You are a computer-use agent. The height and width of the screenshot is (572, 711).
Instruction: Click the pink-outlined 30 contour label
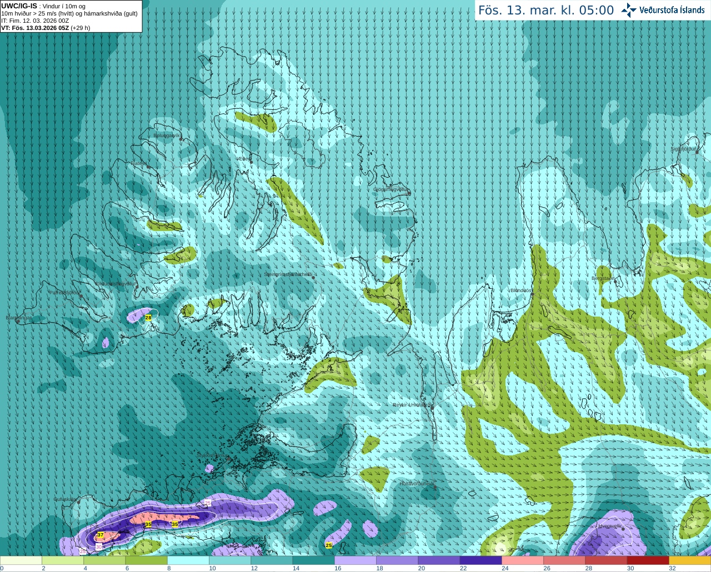pyautogui.click(x=98, y=547)
